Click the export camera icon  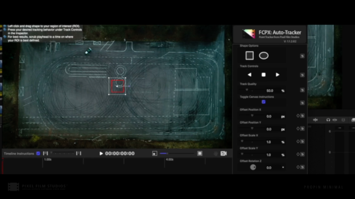point(224,153)
